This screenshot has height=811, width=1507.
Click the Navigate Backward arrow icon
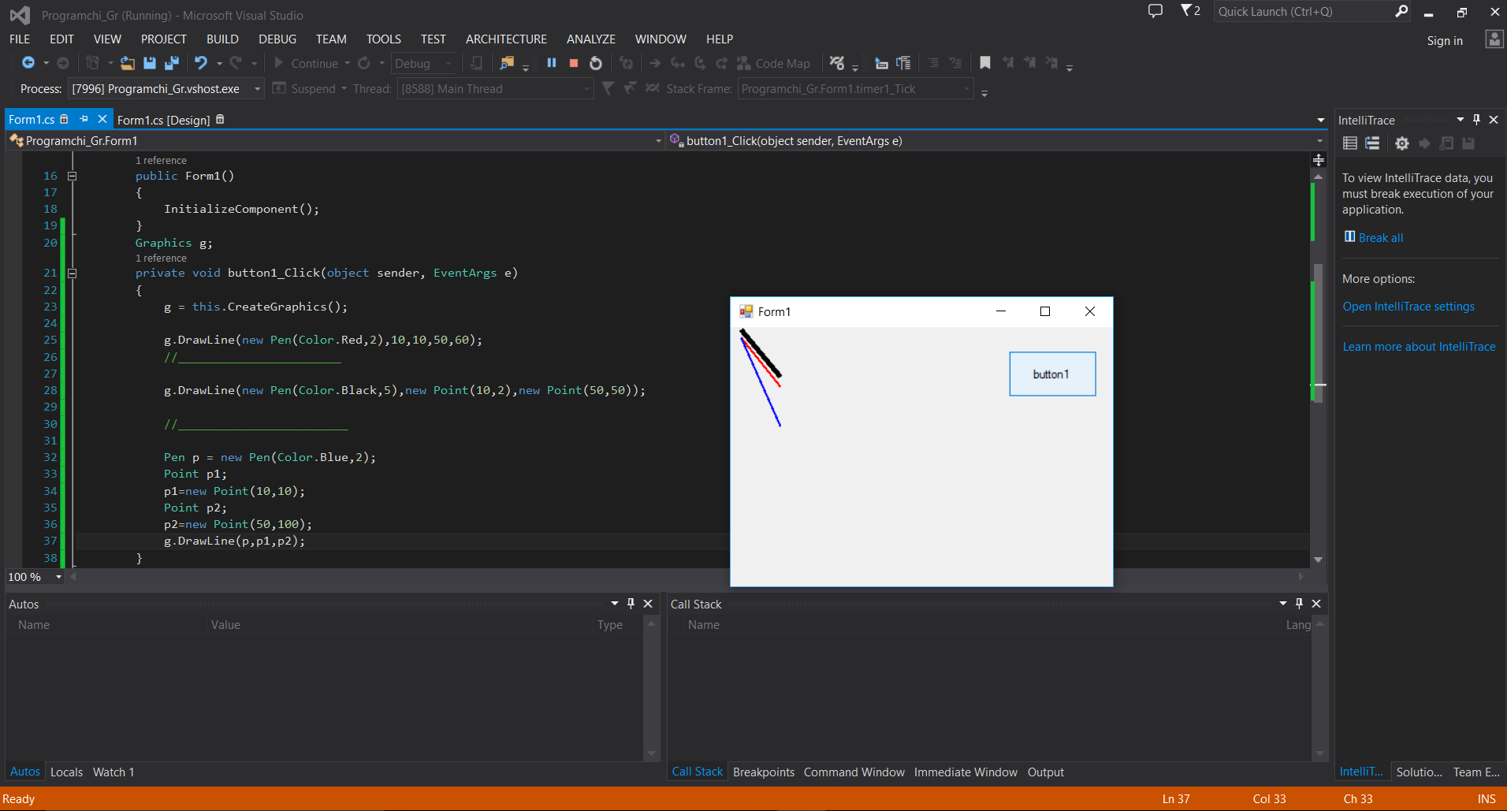point(28,63)
